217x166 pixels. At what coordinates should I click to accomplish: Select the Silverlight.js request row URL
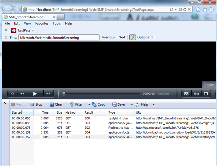pyautogui.click(x=175, y=123)
